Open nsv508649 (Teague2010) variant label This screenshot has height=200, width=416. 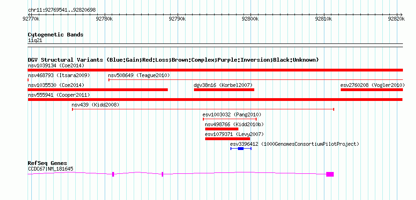pos(139,75)
